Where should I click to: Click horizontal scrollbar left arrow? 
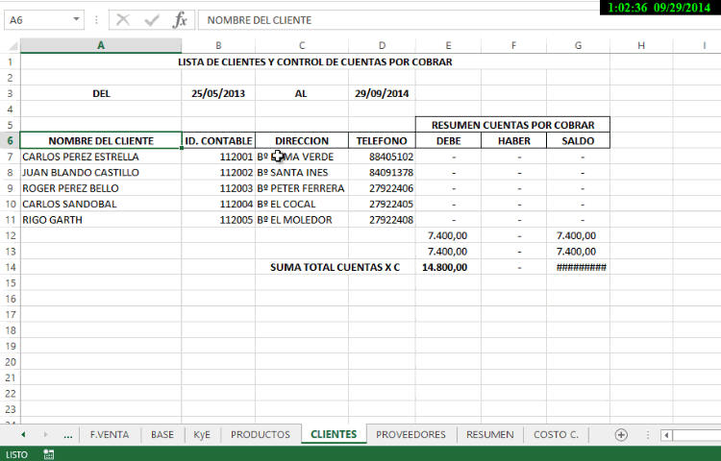click(666, 435)
